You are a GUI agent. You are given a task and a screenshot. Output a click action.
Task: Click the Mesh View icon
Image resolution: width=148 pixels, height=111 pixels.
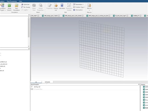pyautogui.click(x=34, y=5)
